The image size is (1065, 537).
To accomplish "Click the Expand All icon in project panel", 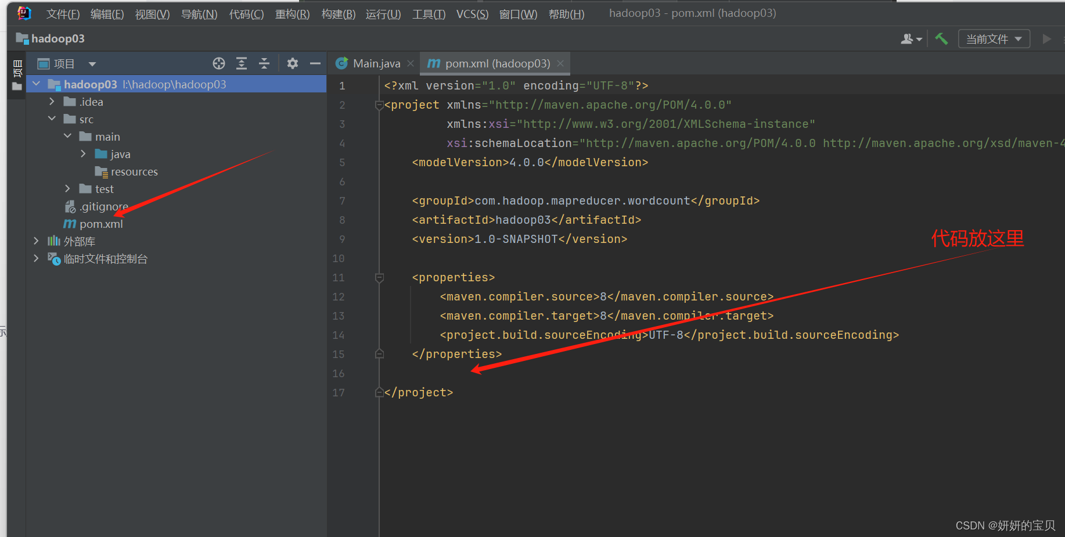I will [x=242, y=63].
